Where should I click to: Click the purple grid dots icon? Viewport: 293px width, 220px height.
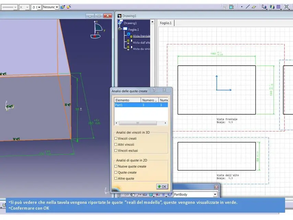tap(279, 7)
